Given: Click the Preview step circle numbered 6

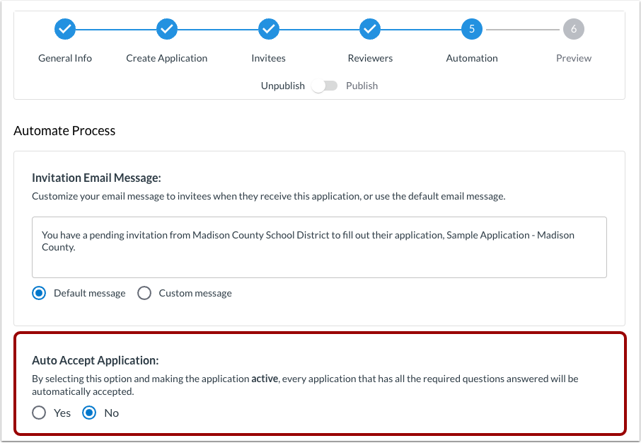Looking at the screenshot, I should click(x=574, y=29).
